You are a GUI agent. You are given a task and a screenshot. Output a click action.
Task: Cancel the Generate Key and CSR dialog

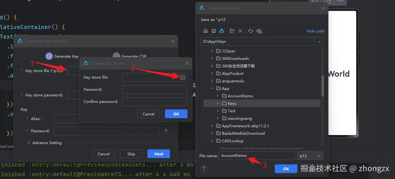pos(104,154)
